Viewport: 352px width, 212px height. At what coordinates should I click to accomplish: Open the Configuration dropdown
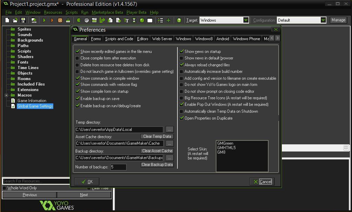(322, 20)
